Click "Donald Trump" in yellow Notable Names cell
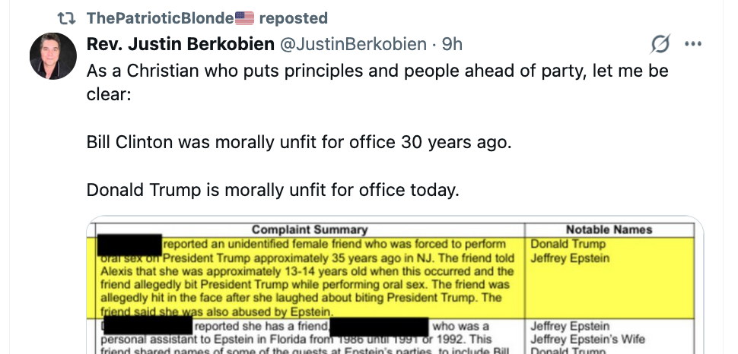The width and height of the screenshot is (738, 354). point(568,244)
